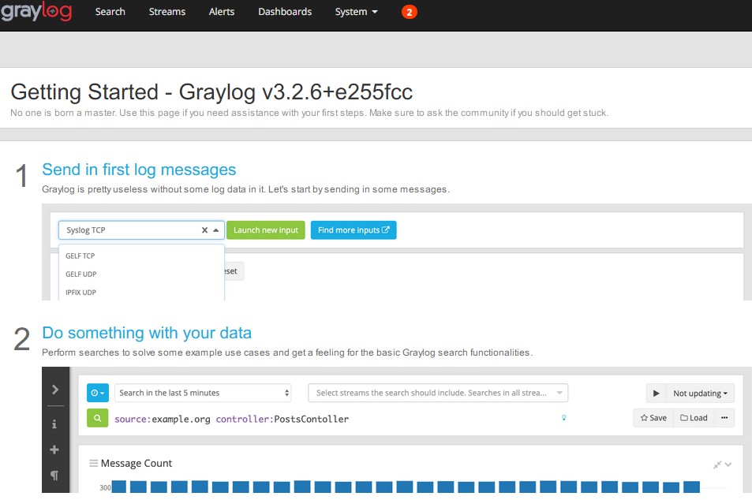Save the current search
Viewport: 752px width, 500px height.
pyautogui.click(x=653, y=418)
